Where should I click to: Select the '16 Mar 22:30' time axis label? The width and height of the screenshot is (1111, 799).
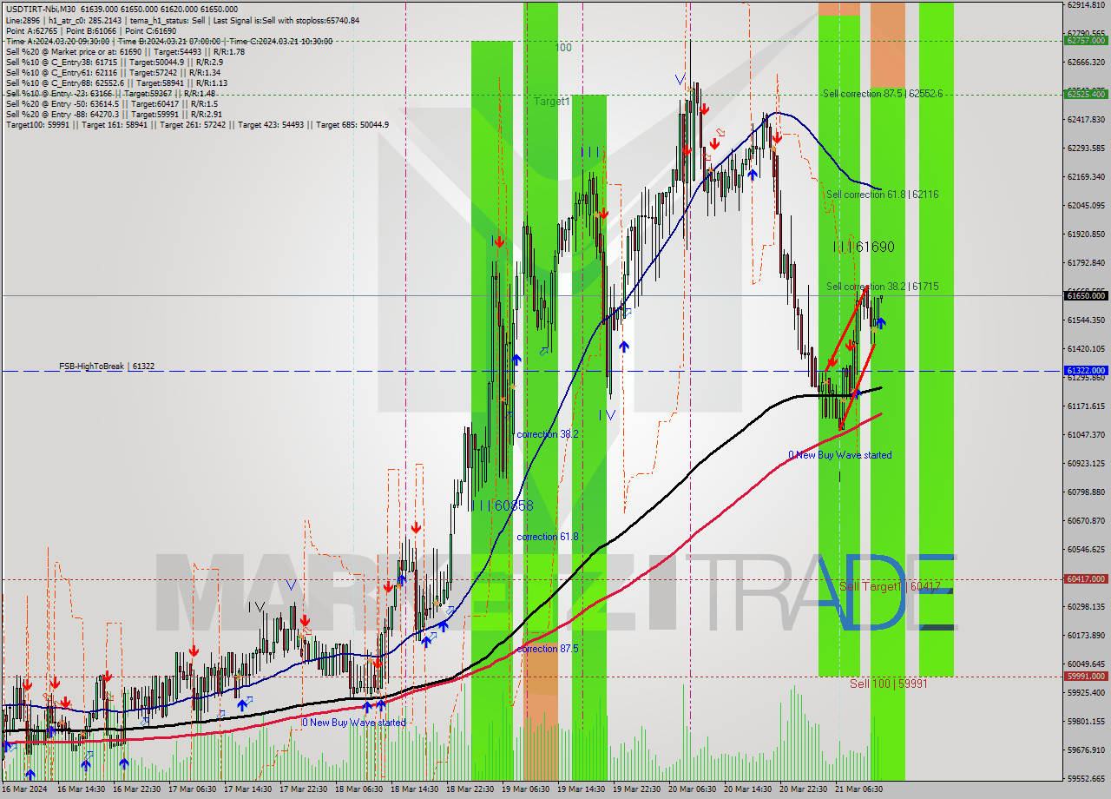[x=138, y=789]
